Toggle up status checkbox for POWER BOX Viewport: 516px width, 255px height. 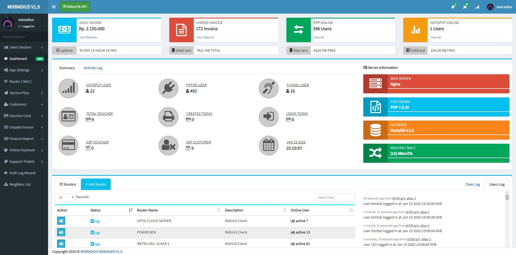[92, 232]
